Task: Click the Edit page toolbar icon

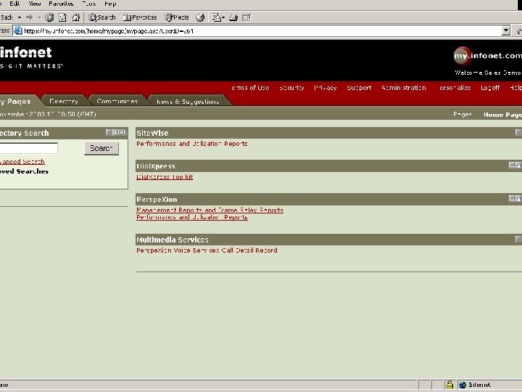Action: [x=246, y=17]
